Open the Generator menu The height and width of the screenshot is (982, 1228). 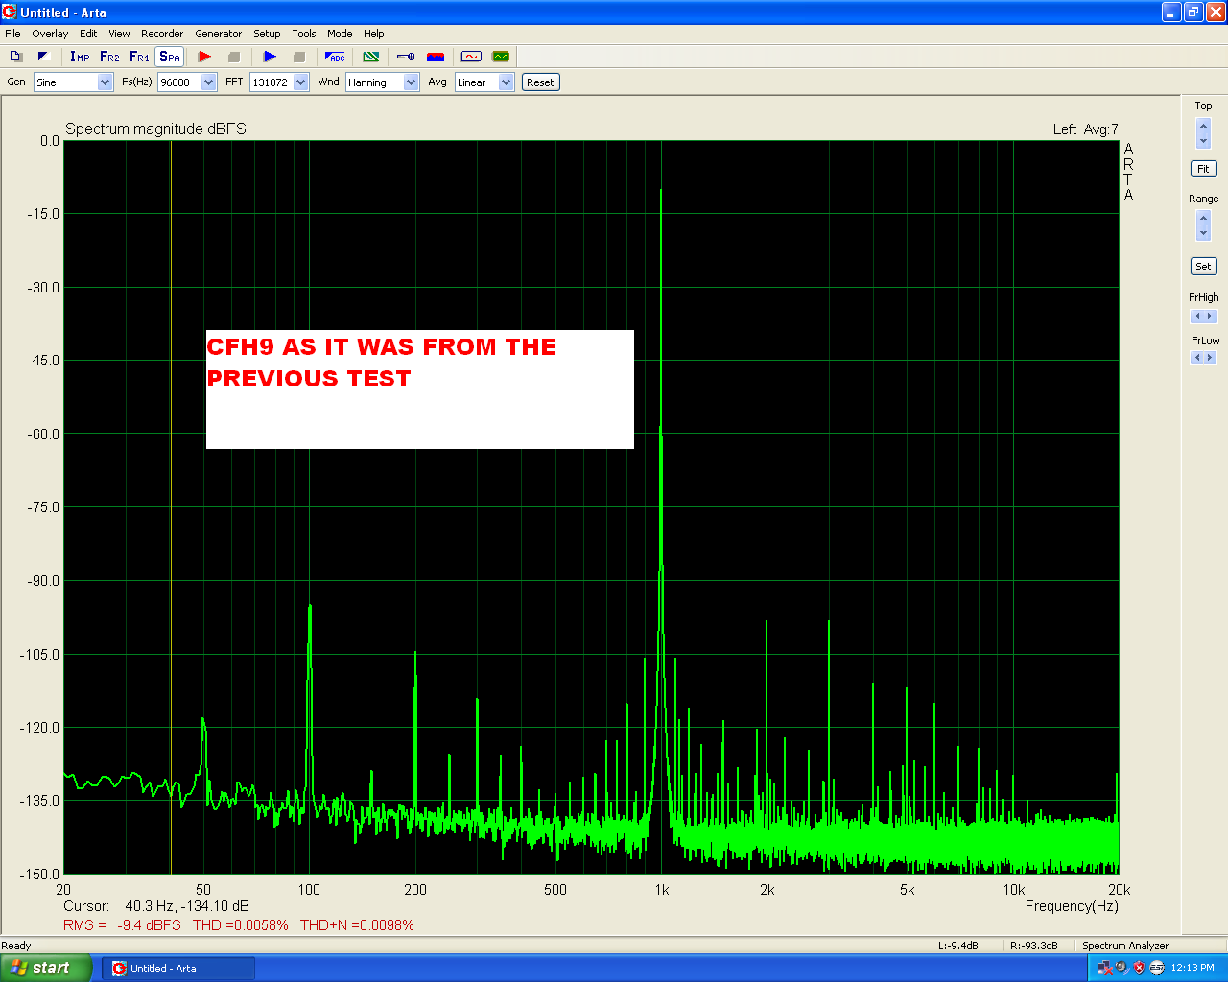219,34
